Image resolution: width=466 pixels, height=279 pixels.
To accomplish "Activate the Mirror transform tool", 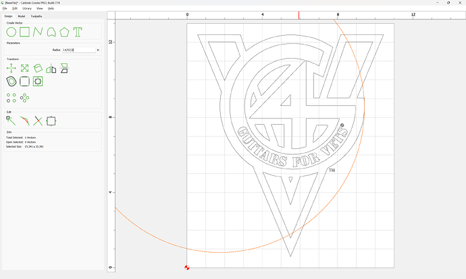I will coord(51,69).
